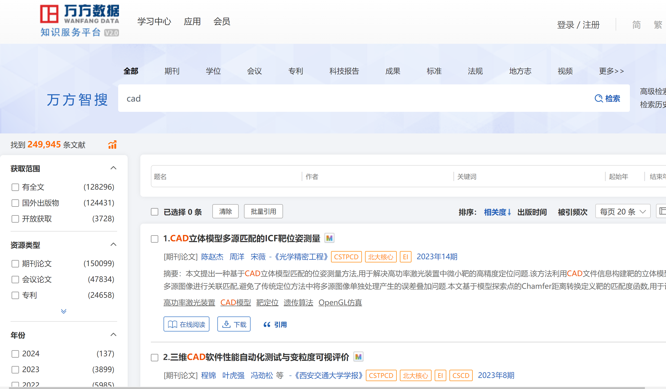Collapse the 年份 filter section
This screenshot has height=389, width=666.
113,335
